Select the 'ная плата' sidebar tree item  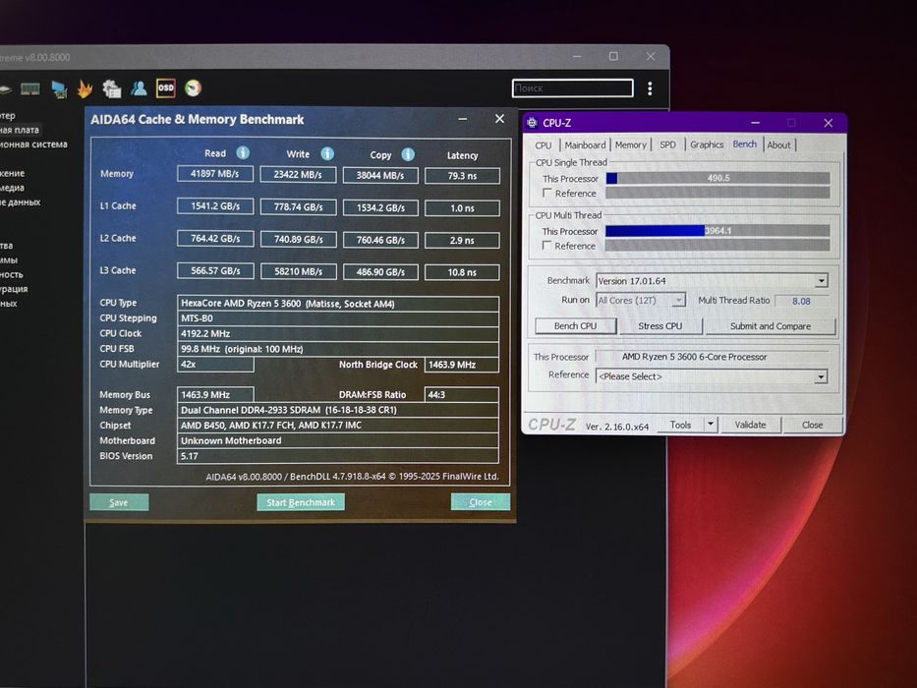20,130
